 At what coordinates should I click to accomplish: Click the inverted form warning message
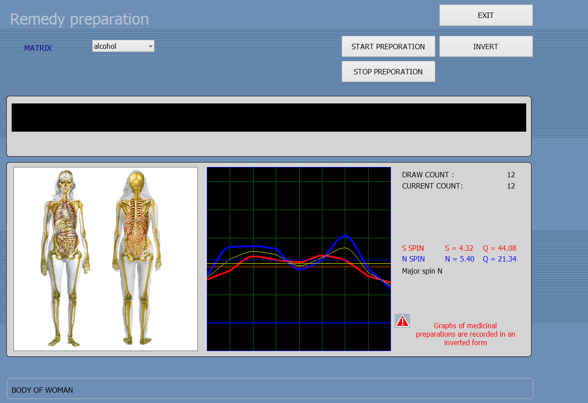point(465,334)
